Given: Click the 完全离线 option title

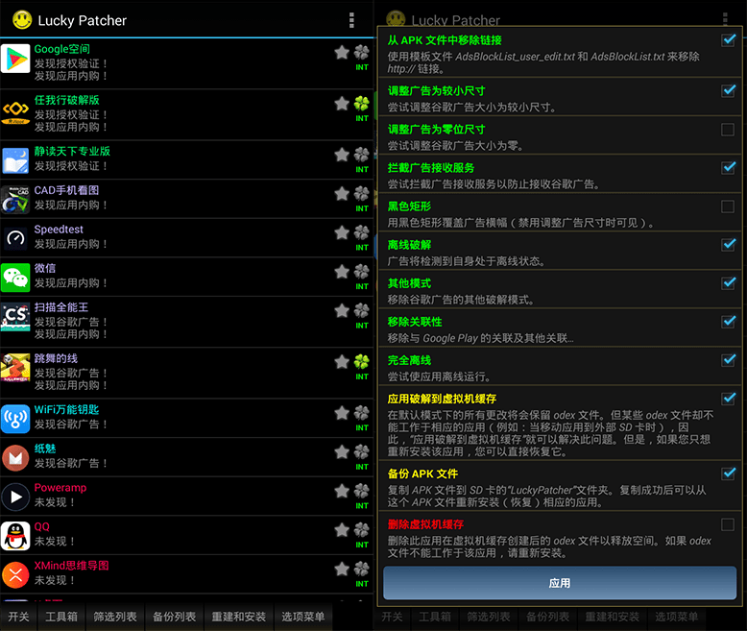Looking at the screenshot, I should [409, 360].
